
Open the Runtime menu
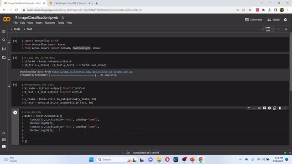(50, 23)
